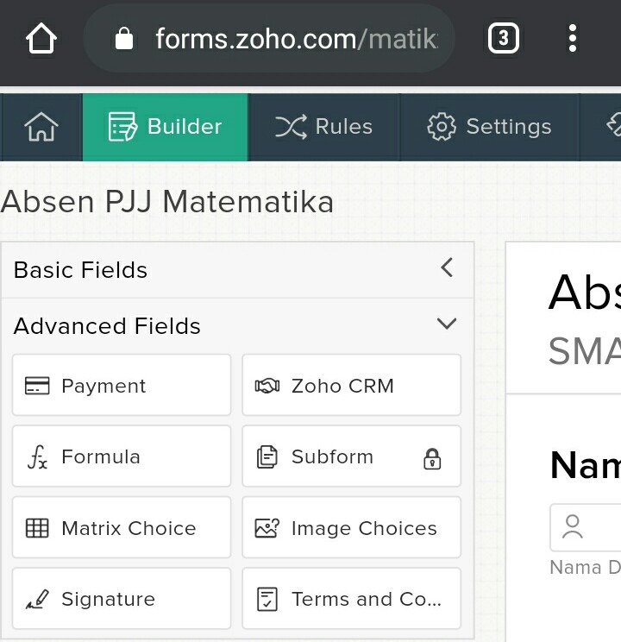Add the Terms and Conditions field
This screenshot has width=621, height=642.
coord(351,599)
